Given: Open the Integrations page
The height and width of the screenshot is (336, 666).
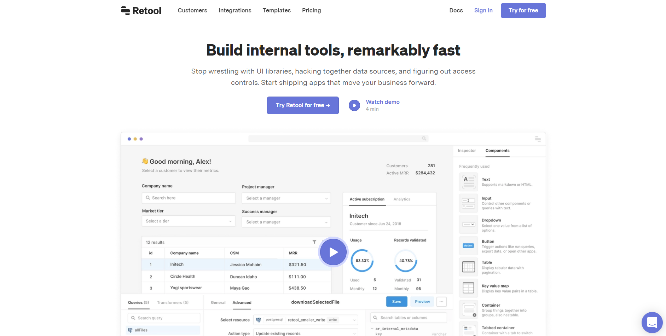Looking at the screenshot, I should click(235, 11).
